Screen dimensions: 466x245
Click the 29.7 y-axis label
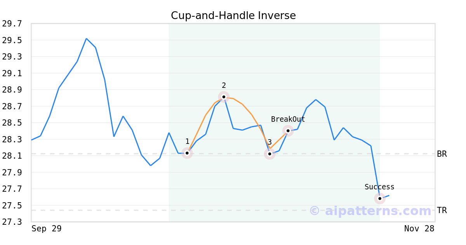tap(12, 24)
